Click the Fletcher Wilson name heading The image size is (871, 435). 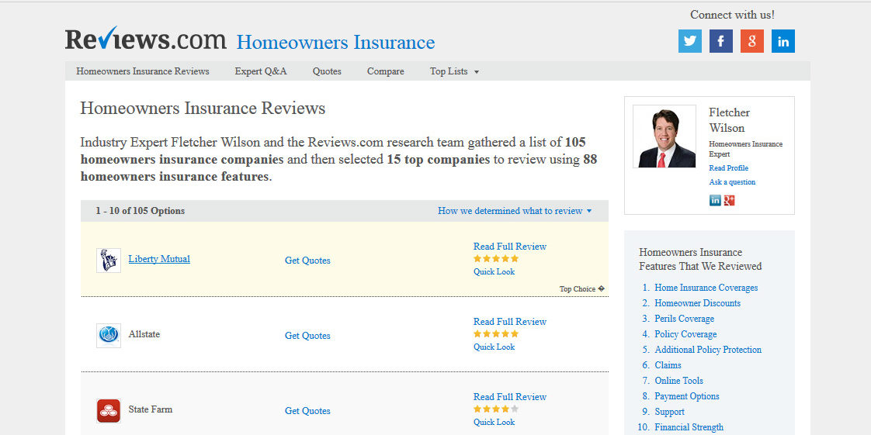click(x=730, y=120)
